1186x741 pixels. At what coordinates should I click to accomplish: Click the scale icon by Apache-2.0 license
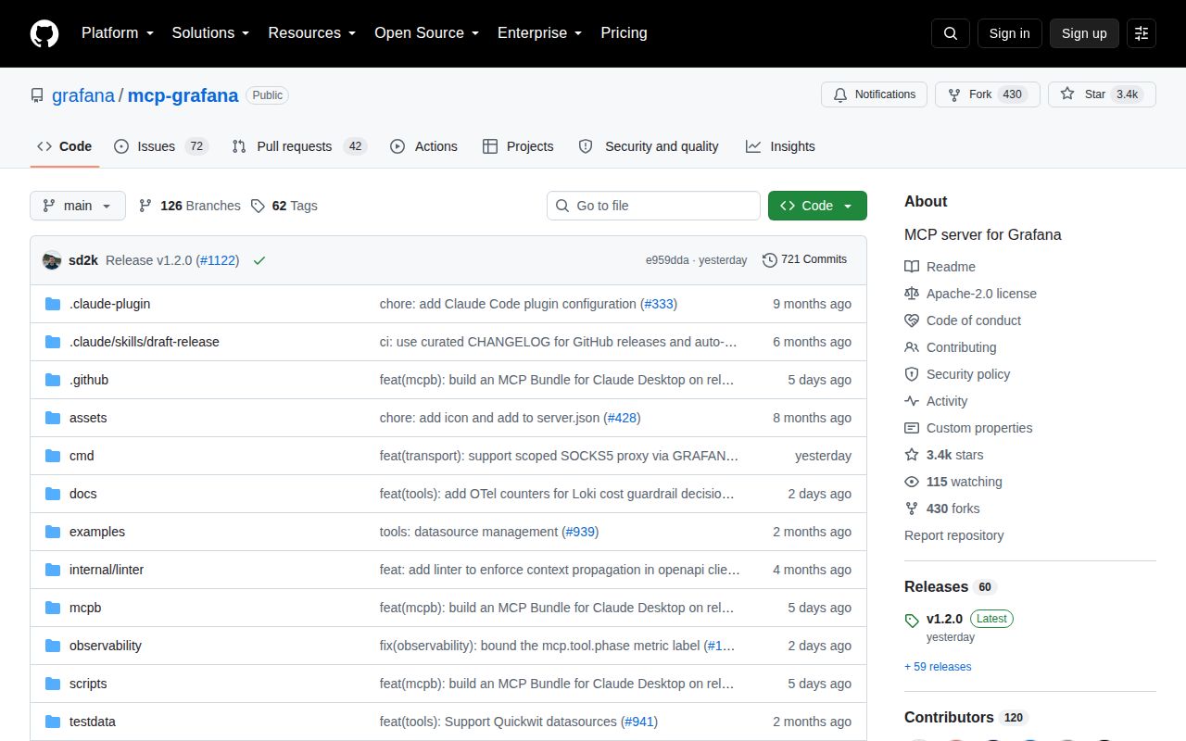[912, 294]
